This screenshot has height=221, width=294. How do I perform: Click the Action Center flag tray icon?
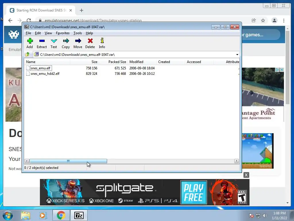tap(251, 216)
